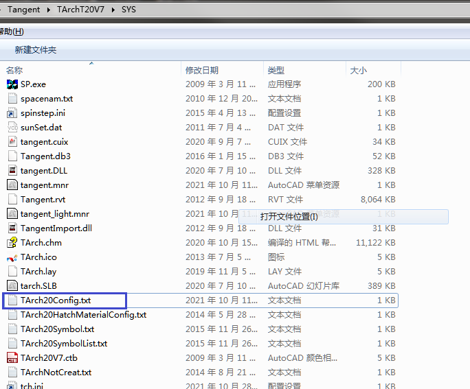Viewport: 470px width, 389px height.
Task: Sort files by 名称 column header
Action: coord(14,70)
